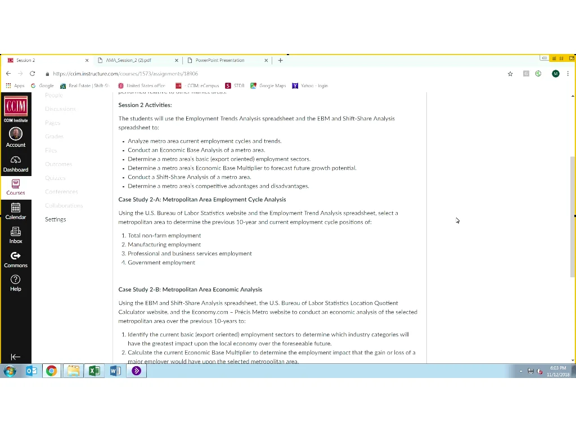Image resolution: width=576 pixels, height=432 pixels.
Task: Open the Chrome profile avatar M
Action: [x=555, y=74]
